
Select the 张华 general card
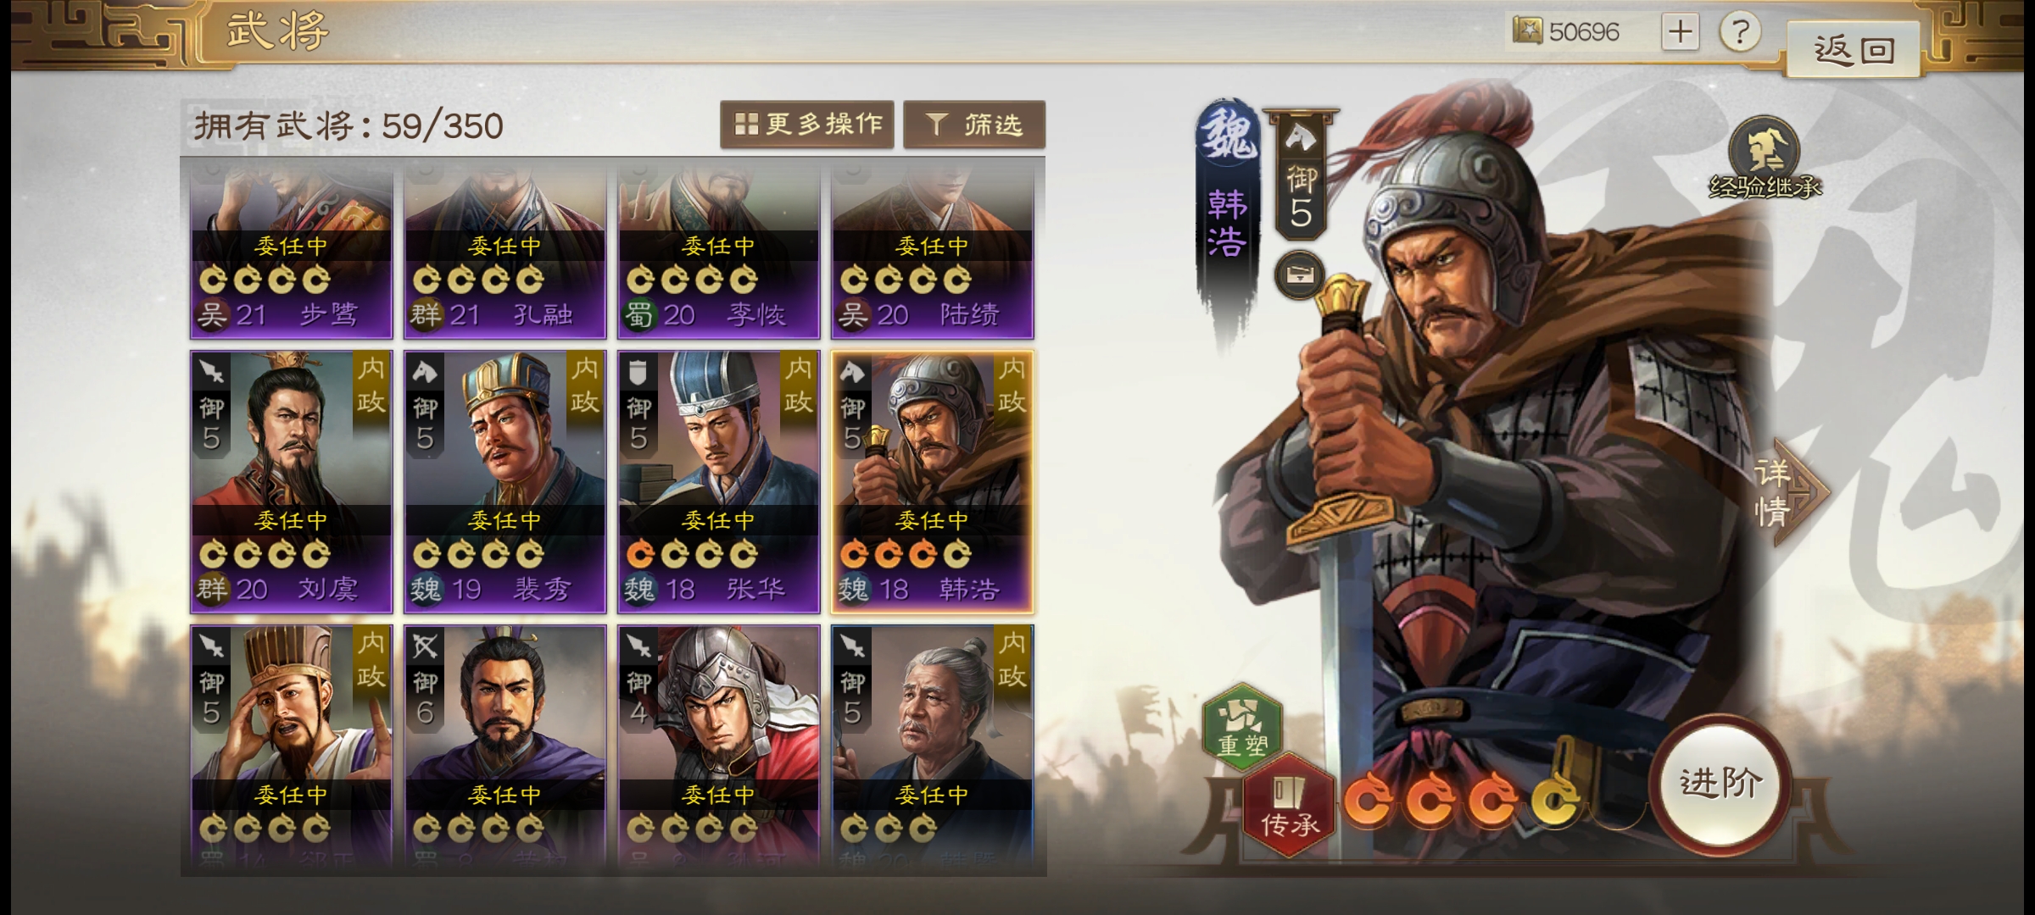718,481
